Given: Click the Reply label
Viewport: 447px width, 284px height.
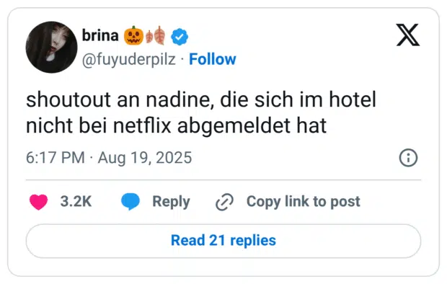Looking at the screenshot, I should pos(171,202).
